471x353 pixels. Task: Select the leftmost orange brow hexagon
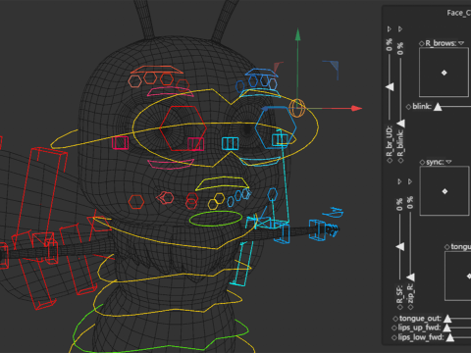134,81
